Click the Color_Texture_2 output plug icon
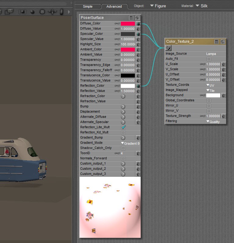The height and width of the screenshot is (243, 234). 168,48
